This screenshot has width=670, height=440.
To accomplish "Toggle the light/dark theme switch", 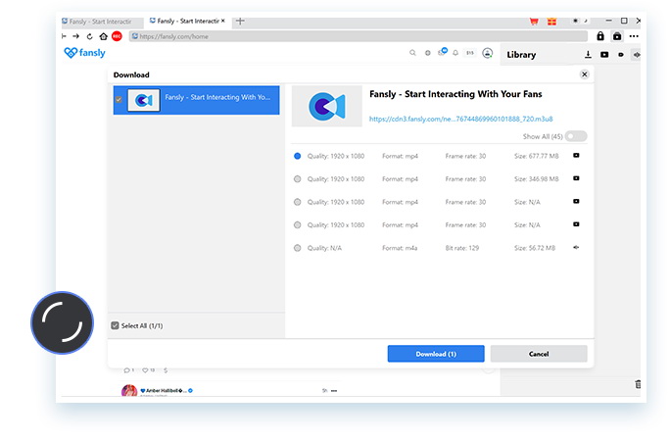I will (580, 21).
